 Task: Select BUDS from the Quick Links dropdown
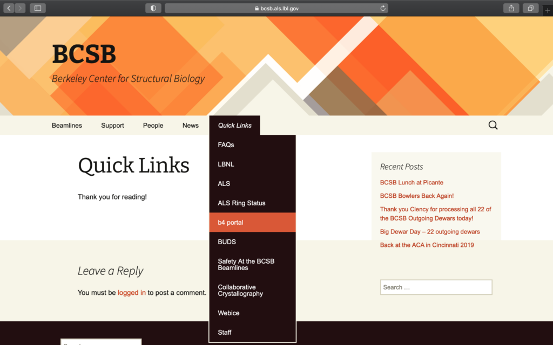point(226,241)
